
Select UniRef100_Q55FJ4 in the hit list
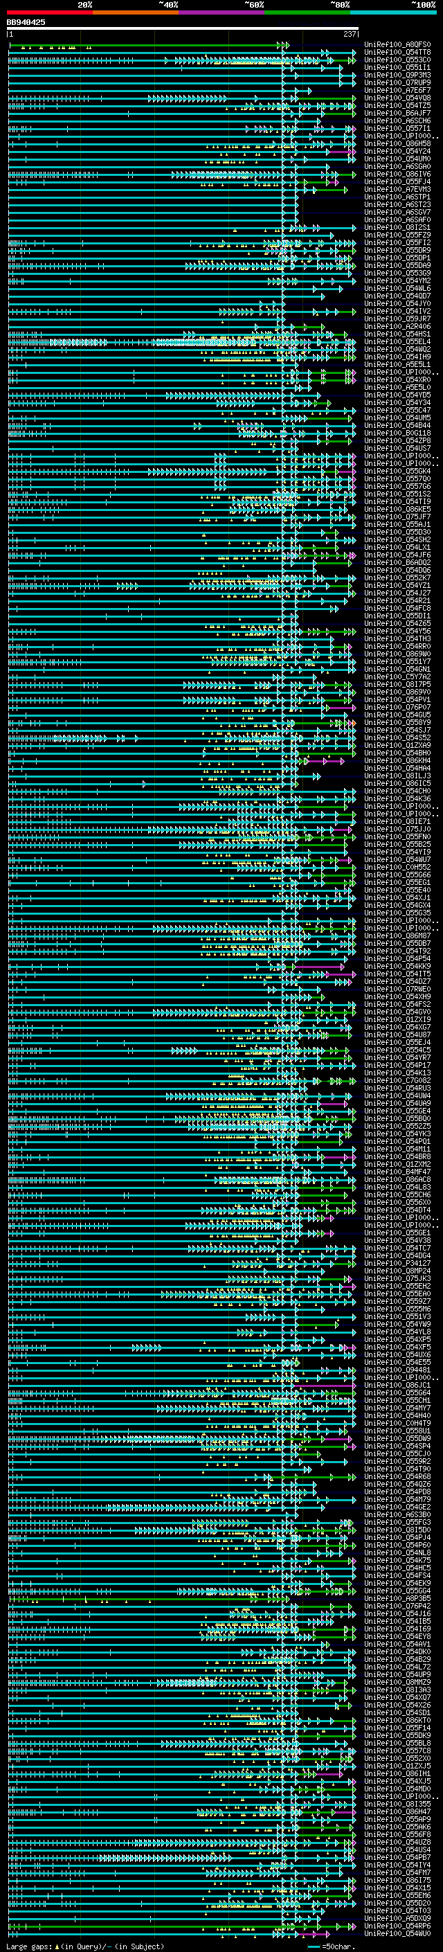397,182
